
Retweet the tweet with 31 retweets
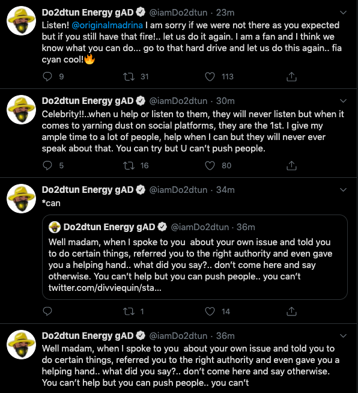click(129, 76)
